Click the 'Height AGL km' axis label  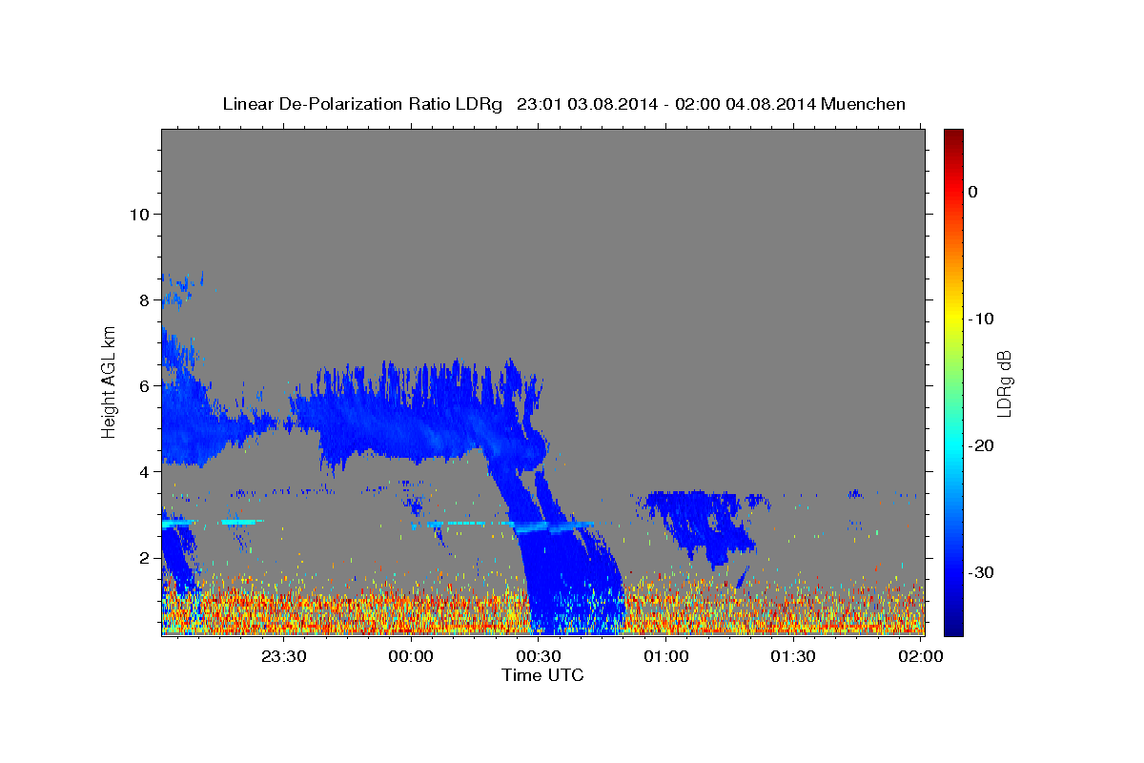110,381
